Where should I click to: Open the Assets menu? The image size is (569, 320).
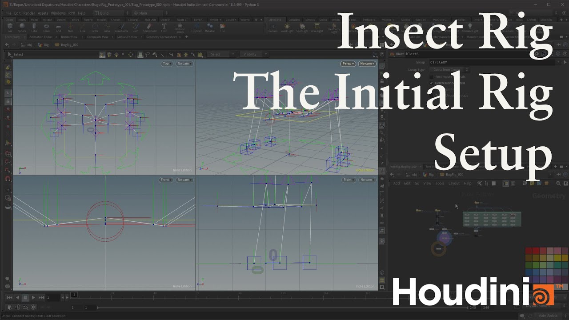point(43,13)
